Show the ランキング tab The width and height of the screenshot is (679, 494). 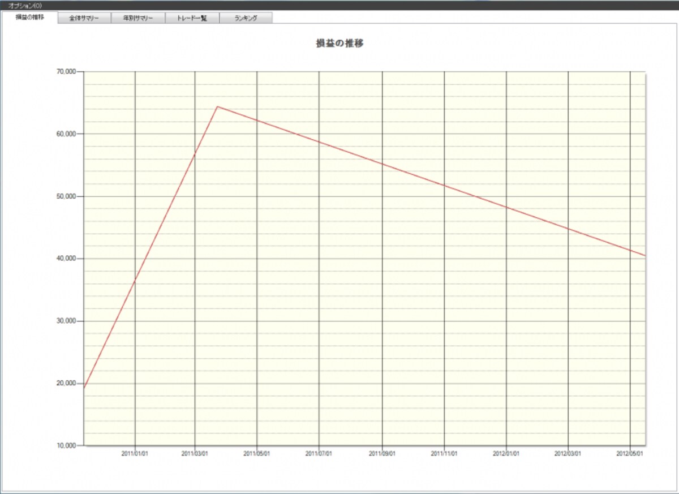(x=246, y=18)
